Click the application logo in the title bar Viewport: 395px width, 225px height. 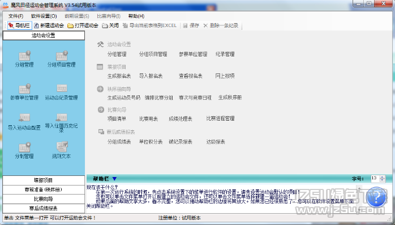coord(6,5)
